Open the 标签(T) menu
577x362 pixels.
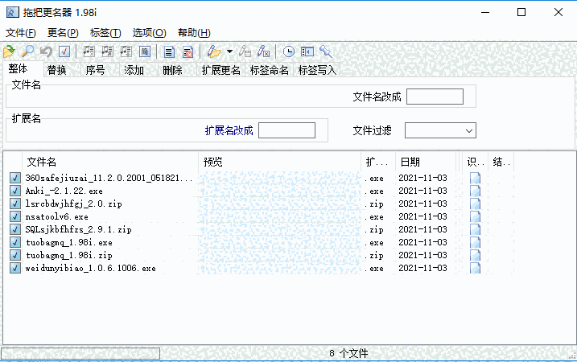tap(105, 33)
